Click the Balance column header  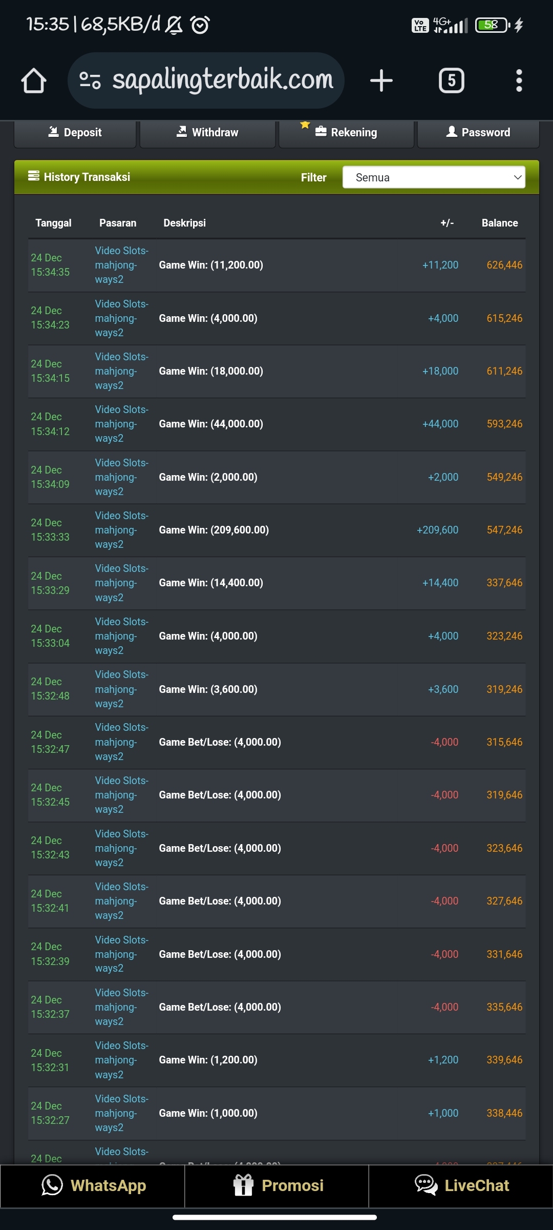499,223
